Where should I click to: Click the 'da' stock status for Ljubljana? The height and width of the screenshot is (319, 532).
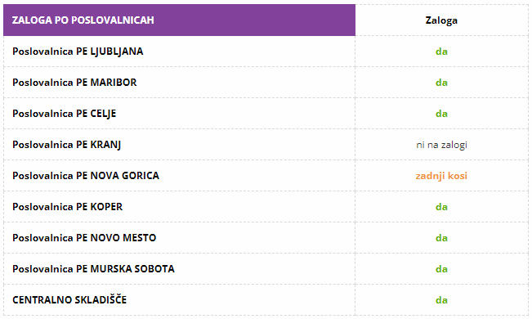point(441,52)
